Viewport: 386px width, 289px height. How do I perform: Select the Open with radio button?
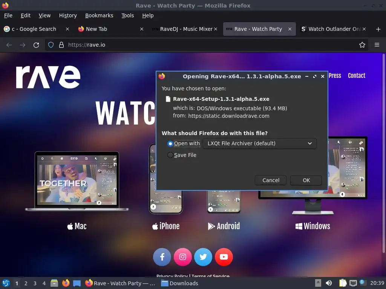pos(170,143)
